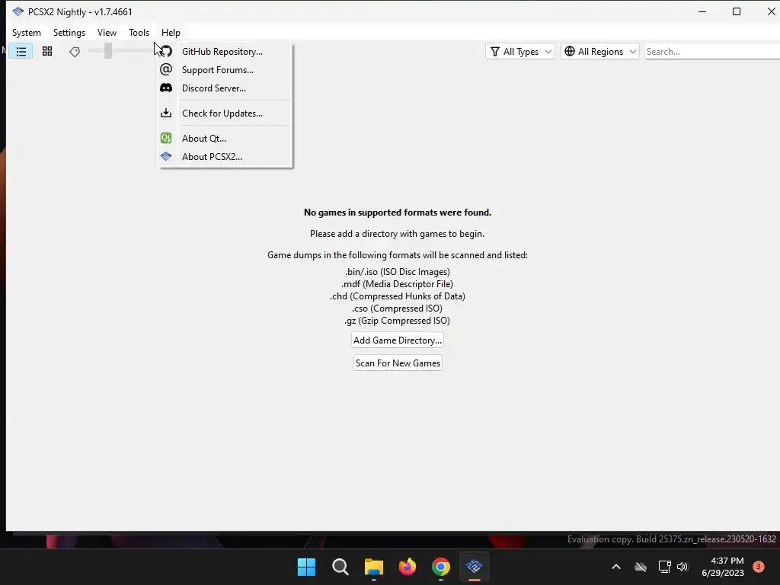The height and width of the screenshot is (585, 780).
Task: Open the Settings menu
Action: point(69,33)
